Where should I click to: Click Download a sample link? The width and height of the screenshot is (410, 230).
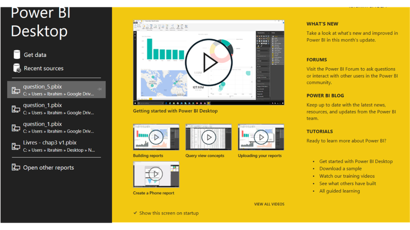(340, 169)
